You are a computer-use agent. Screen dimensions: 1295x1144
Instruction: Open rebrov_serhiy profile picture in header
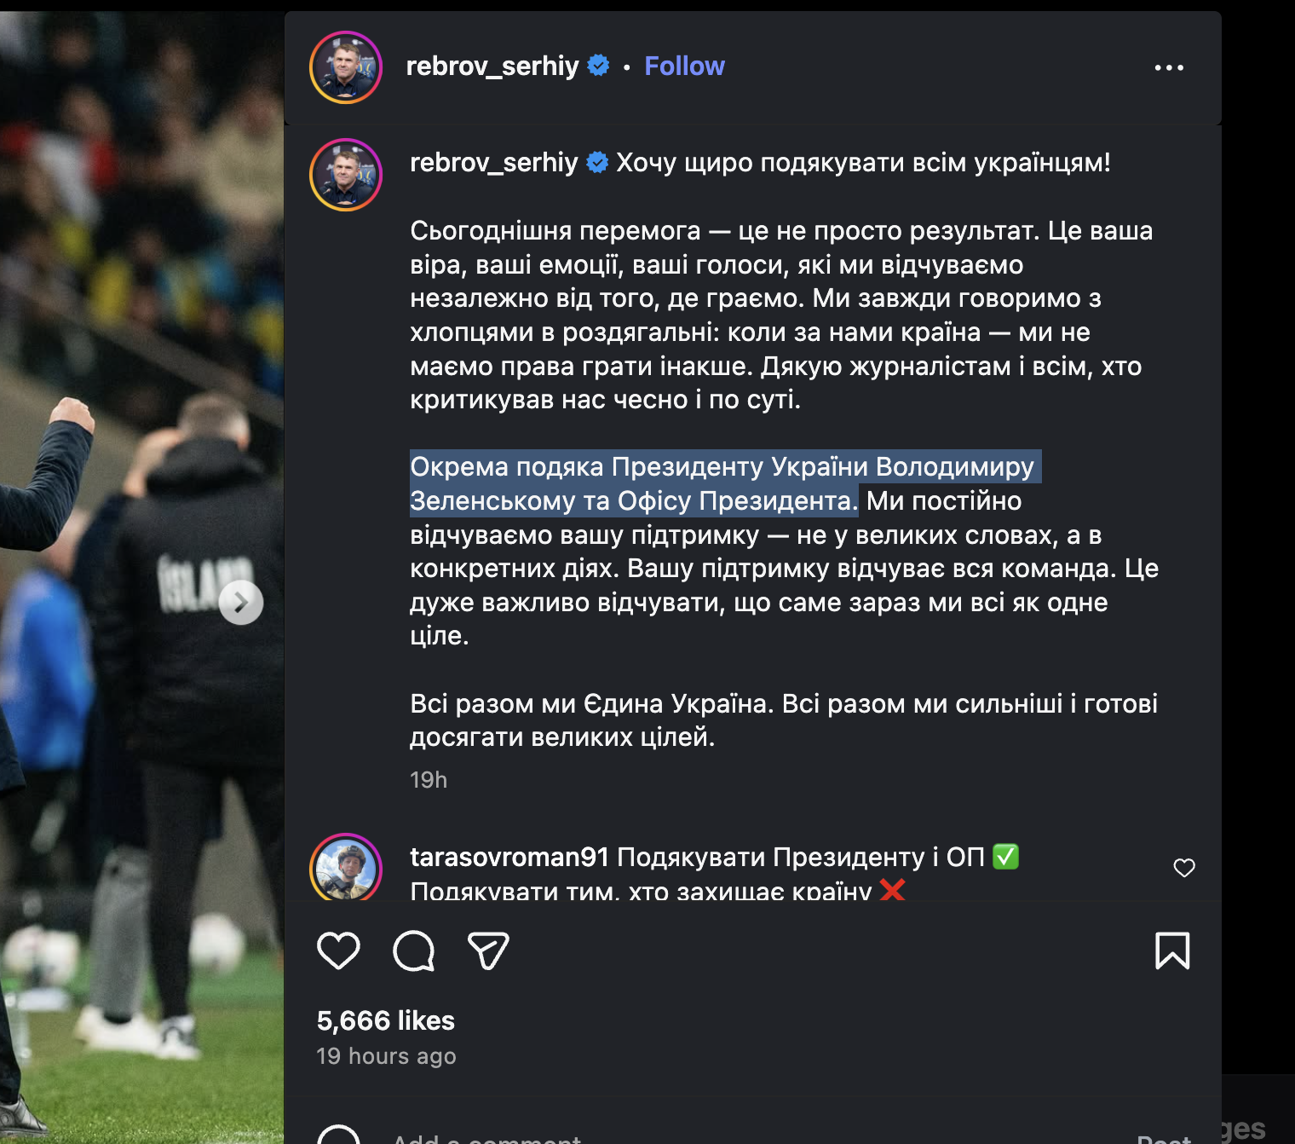click(x=346, y=67)
